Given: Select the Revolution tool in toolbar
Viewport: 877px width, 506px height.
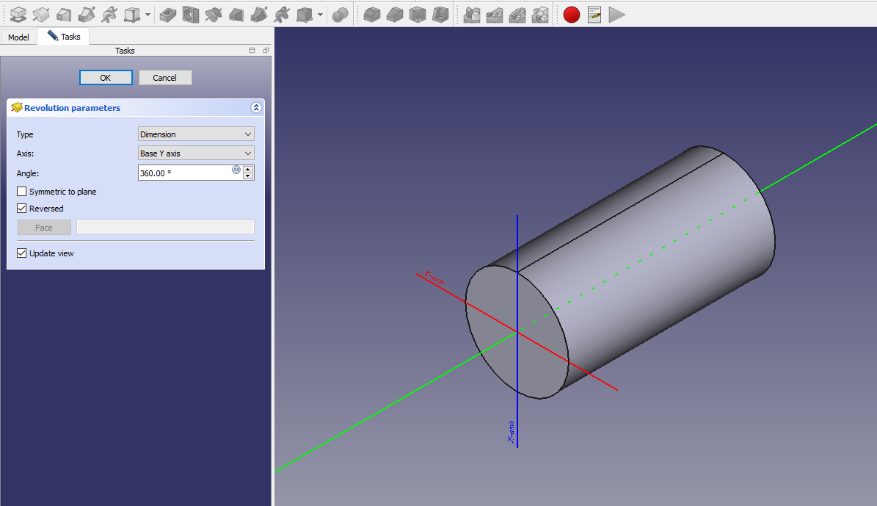Looking at the screenshot, I should coord(41,14).
